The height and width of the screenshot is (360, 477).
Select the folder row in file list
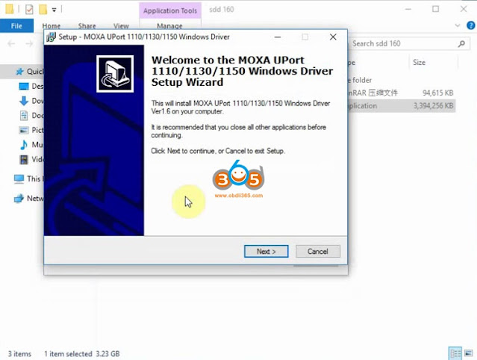[402, 80]
